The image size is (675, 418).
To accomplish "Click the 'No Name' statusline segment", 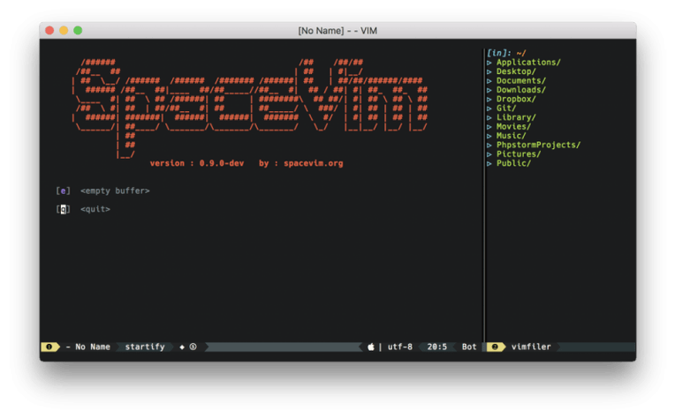I will tap(93, 347).
